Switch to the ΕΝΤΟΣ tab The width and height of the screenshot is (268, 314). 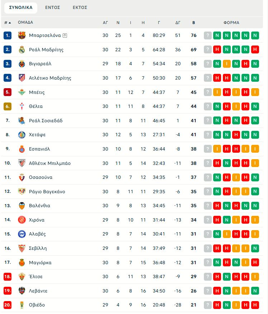[x=53, y=8]
